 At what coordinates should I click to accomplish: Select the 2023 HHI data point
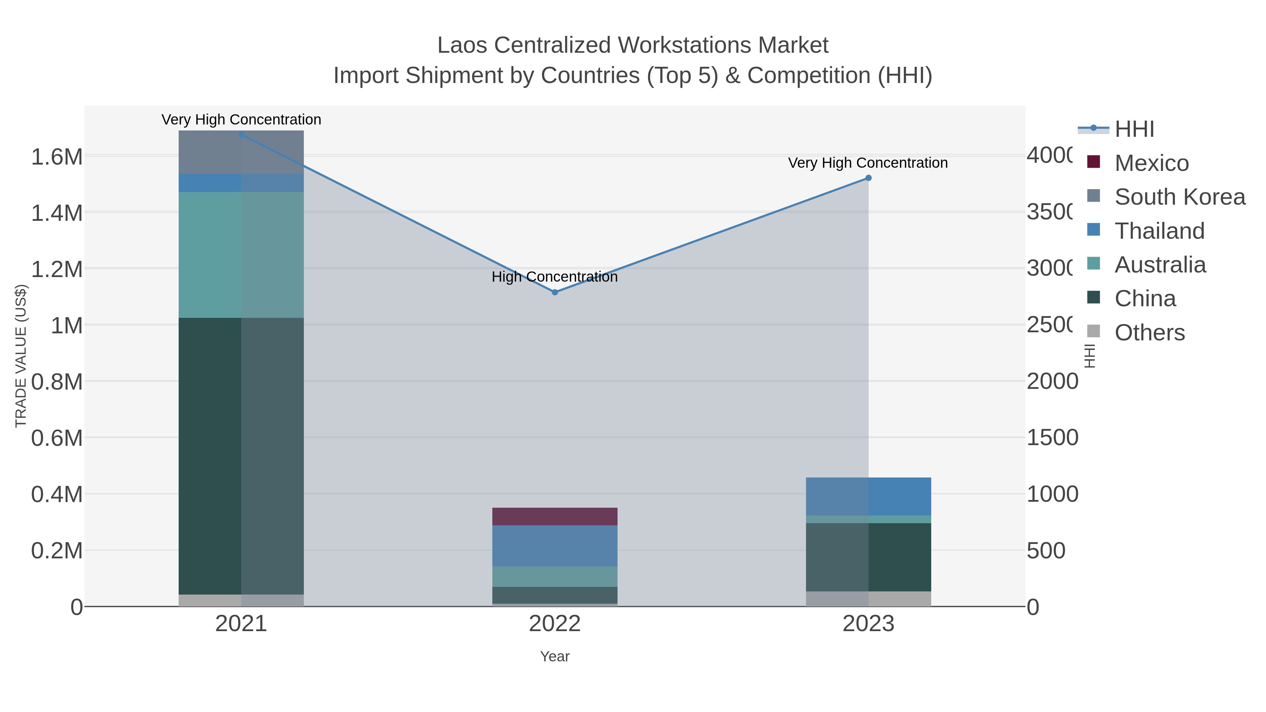868,178
